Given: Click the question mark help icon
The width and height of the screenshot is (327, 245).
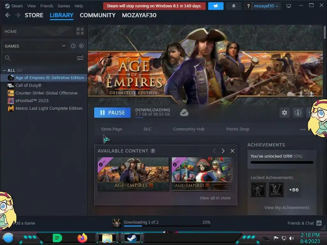Looking at the screenshot, I should coord(248,6).
